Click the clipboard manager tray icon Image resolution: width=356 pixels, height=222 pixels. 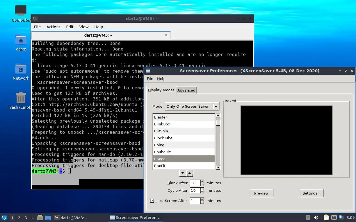(x=326, y=218)
